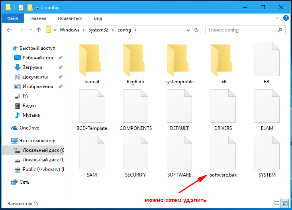This screenshot has width=292, height=210.
Task: Click Windows in the address path
Action: pyautogui.click(x=69, y=30)
